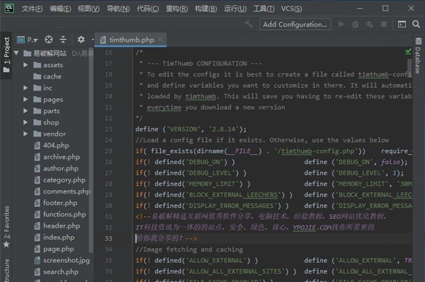This screenshot has width=425, height=282.
Task: Select page.php in project tree
Action: click(58, 249)
